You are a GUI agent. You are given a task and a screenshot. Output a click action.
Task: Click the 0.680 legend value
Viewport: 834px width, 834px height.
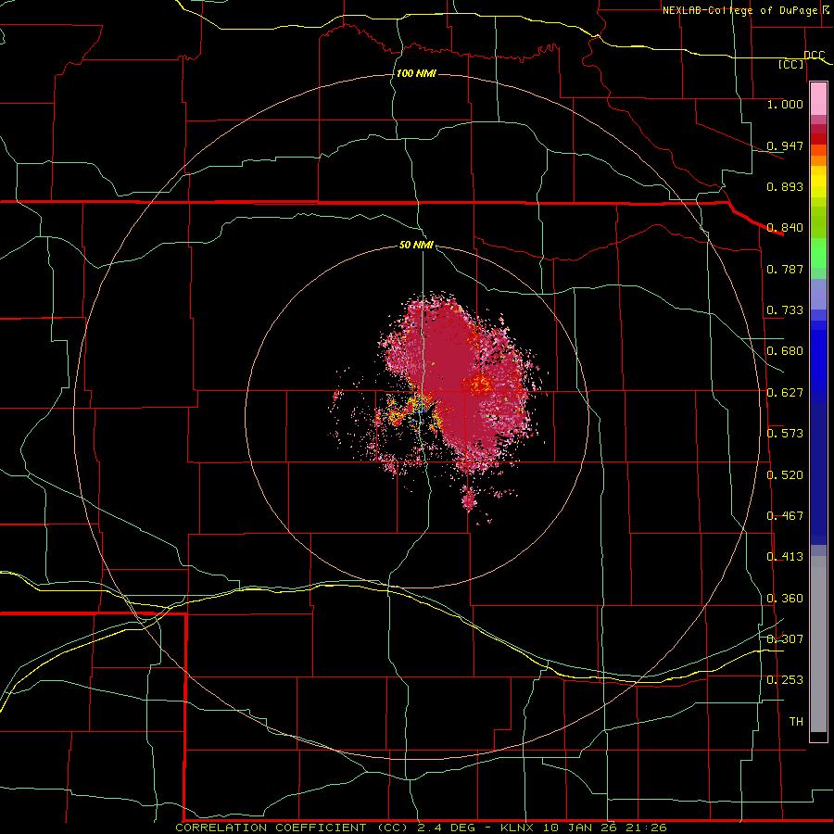pos(785,351)
